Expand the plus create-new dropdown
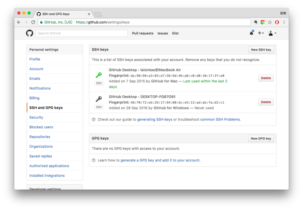The width and height of the screenshot is (303, 210). click(261, 33)
